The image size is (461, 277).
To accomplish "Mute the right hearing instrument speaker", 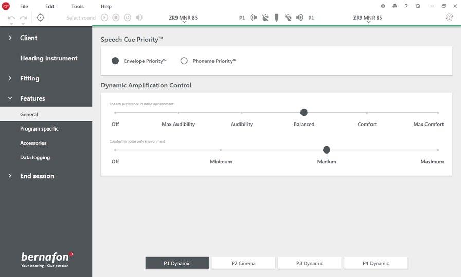I will 299,17.
